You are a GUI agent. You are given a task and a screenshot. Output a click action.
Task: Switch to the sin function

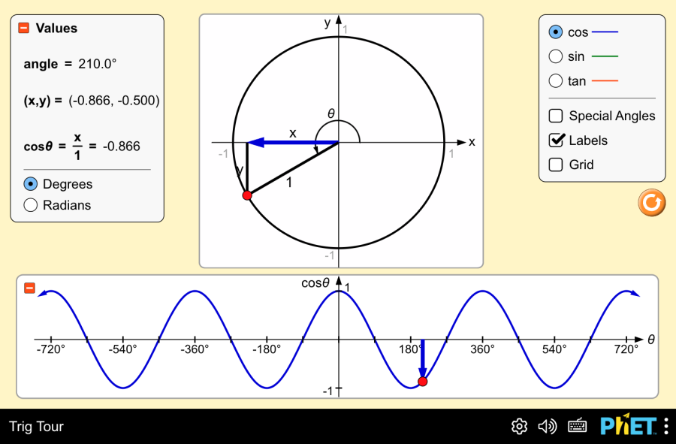click(x=556, y=56)
